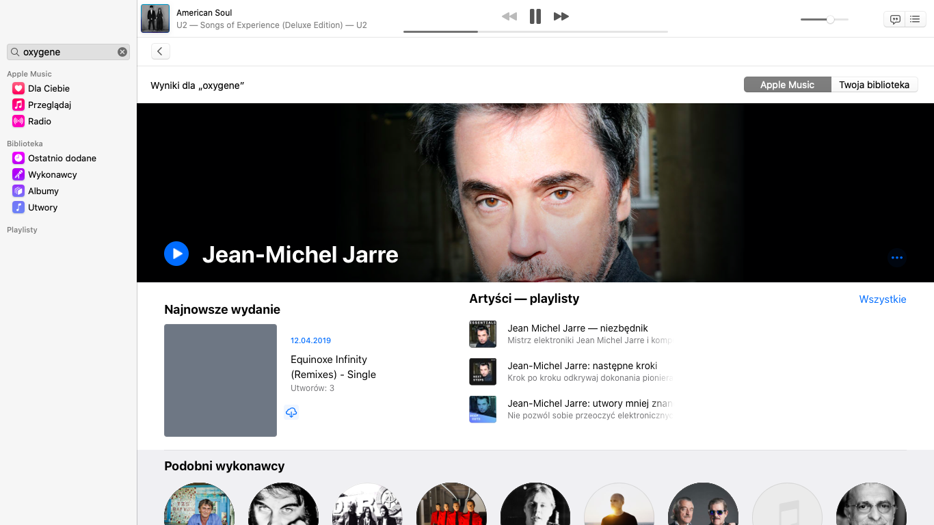The height and width of the screenshot is (525, 934).
Task: Click the Playlisty sidebar section header
Action: pos(22,230)
